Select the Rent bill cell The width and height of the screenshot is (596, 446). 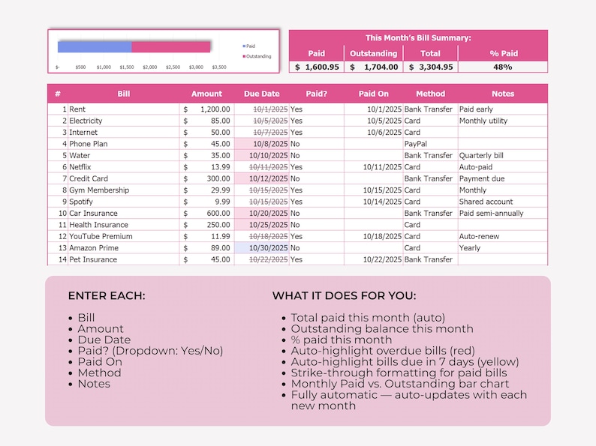(124, 109)
